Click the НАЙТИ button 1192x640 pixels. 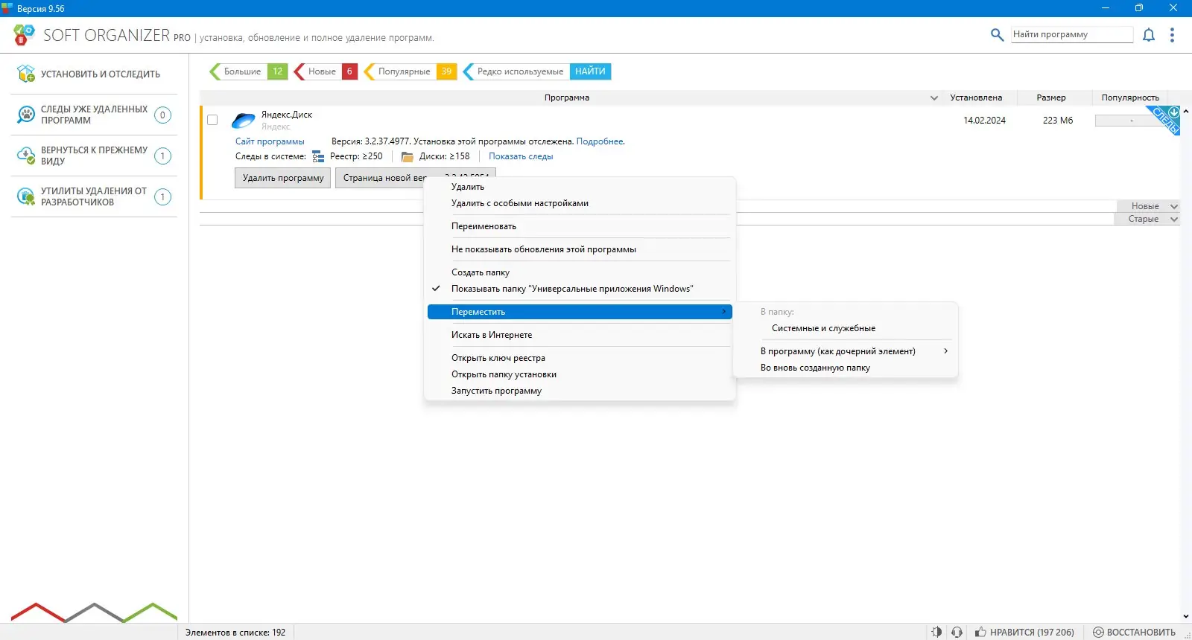[x=590, y=71]
